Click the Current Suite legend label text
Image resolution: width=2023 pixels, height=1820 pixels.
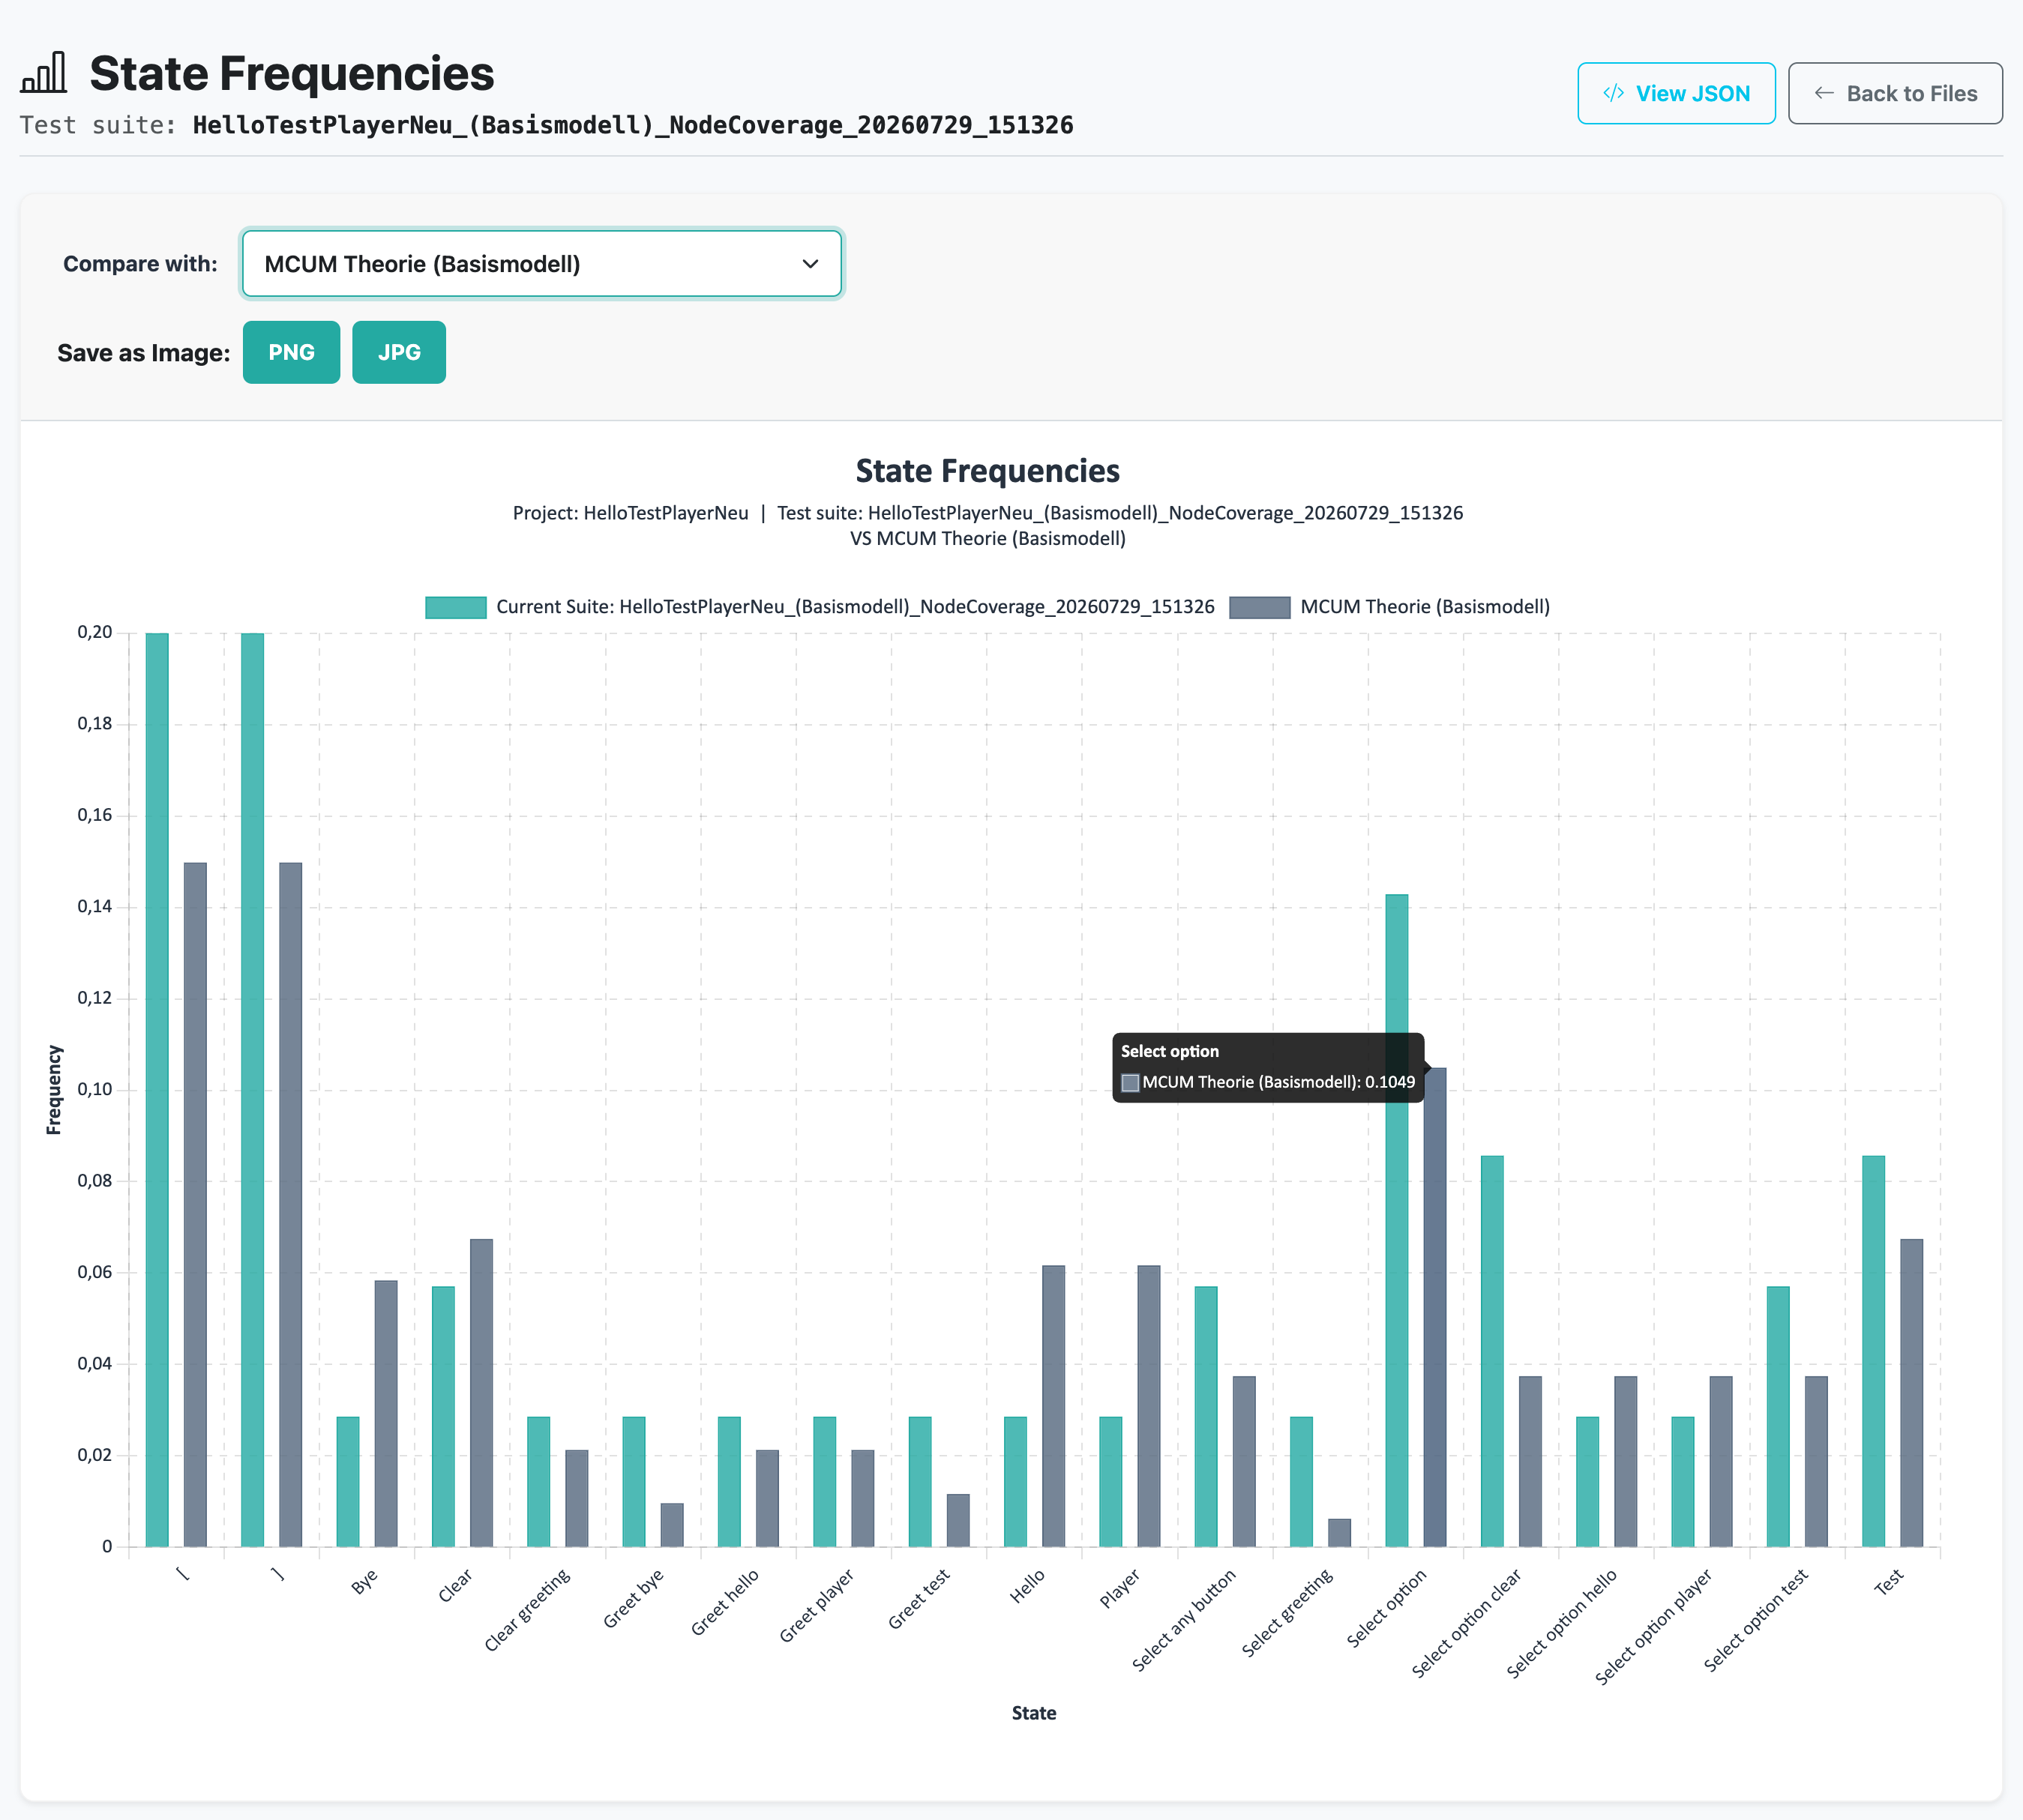point(856,607)
